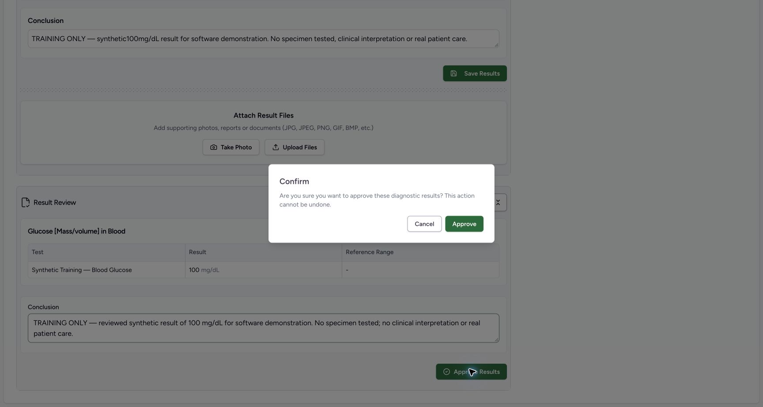Click the 'Reference Range' column header
The height and width of the screenshot is (407, 763).
coord(420,252)
